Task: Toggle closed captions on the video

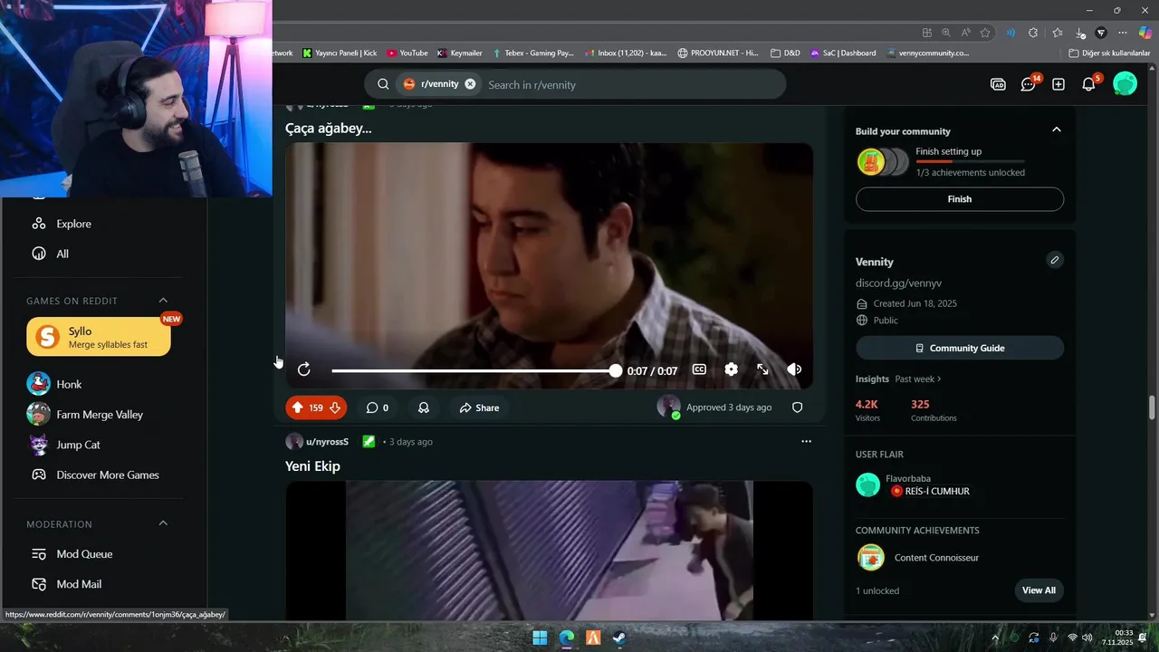Action: tap(699, 369)
